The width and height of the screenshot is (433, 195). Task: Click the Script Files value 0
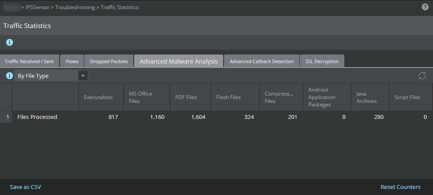point(425,117)
